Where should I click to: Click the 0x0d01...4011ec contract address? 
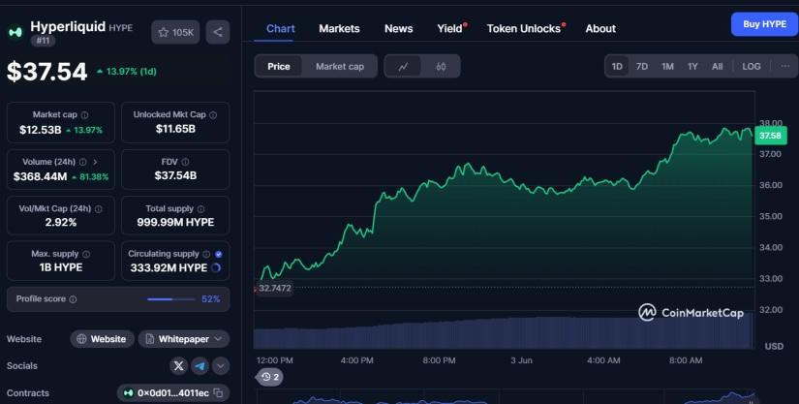173,392
